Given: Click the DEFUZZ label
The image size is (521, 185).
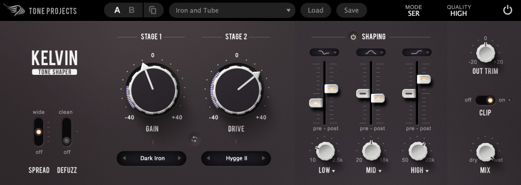Looking at the screenshot, I should pyautogui.click(x=67, y=171).
